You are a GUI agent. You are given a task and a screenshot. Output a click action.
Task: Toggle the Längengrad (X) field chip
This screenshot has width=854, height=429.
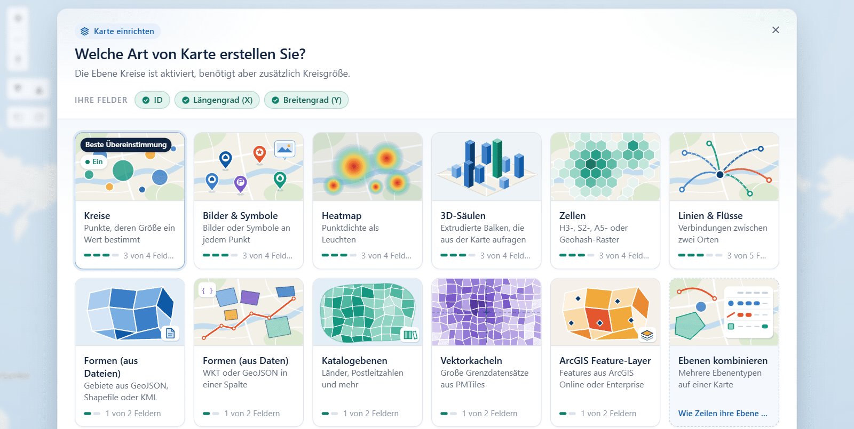pyautogui.click(x=217, y=100)
